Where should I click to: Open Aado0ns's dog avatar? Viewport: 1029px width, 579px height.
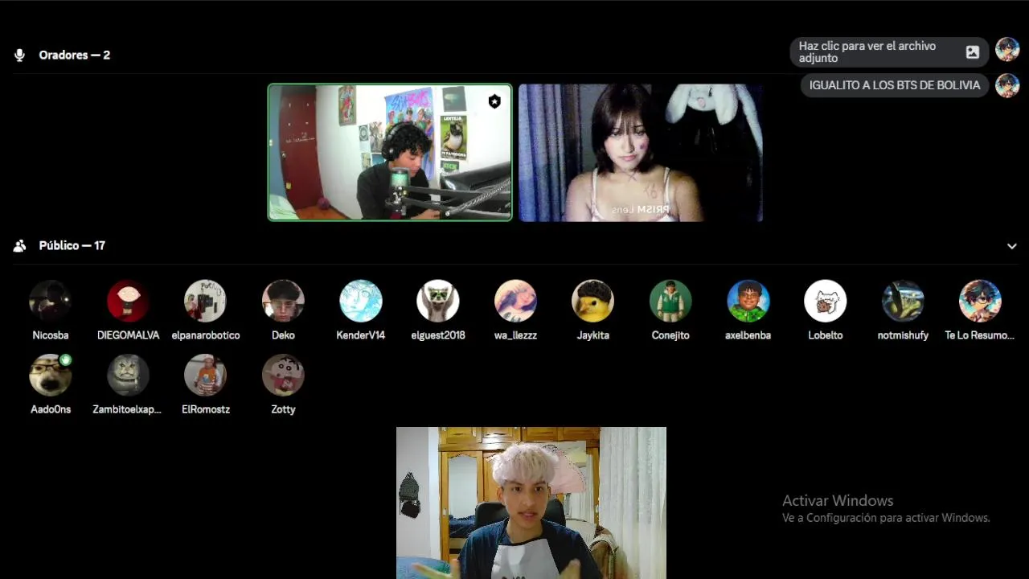coord(51,375)
